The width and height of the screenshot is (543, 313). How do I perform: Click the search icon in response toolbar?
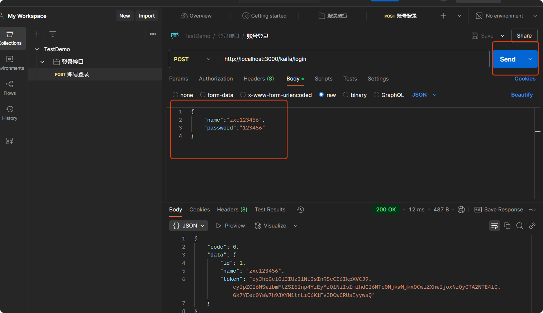520,226
